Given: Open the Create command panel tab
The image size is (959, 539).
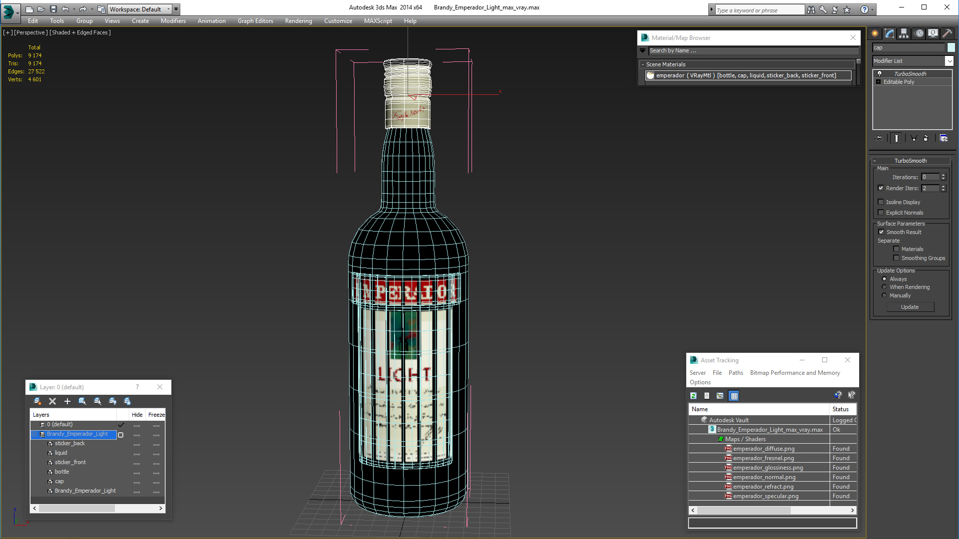Looking at the screenshot, I should pyautogui.click(x=875, y=33).
